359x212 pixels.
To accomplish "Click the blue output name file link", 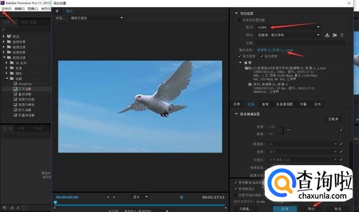I will (275, 49).
